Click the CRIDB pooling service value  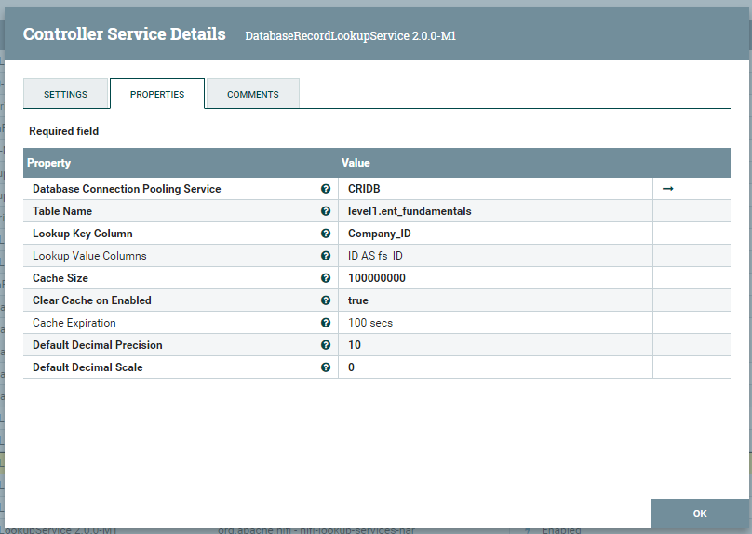(364, 189)
